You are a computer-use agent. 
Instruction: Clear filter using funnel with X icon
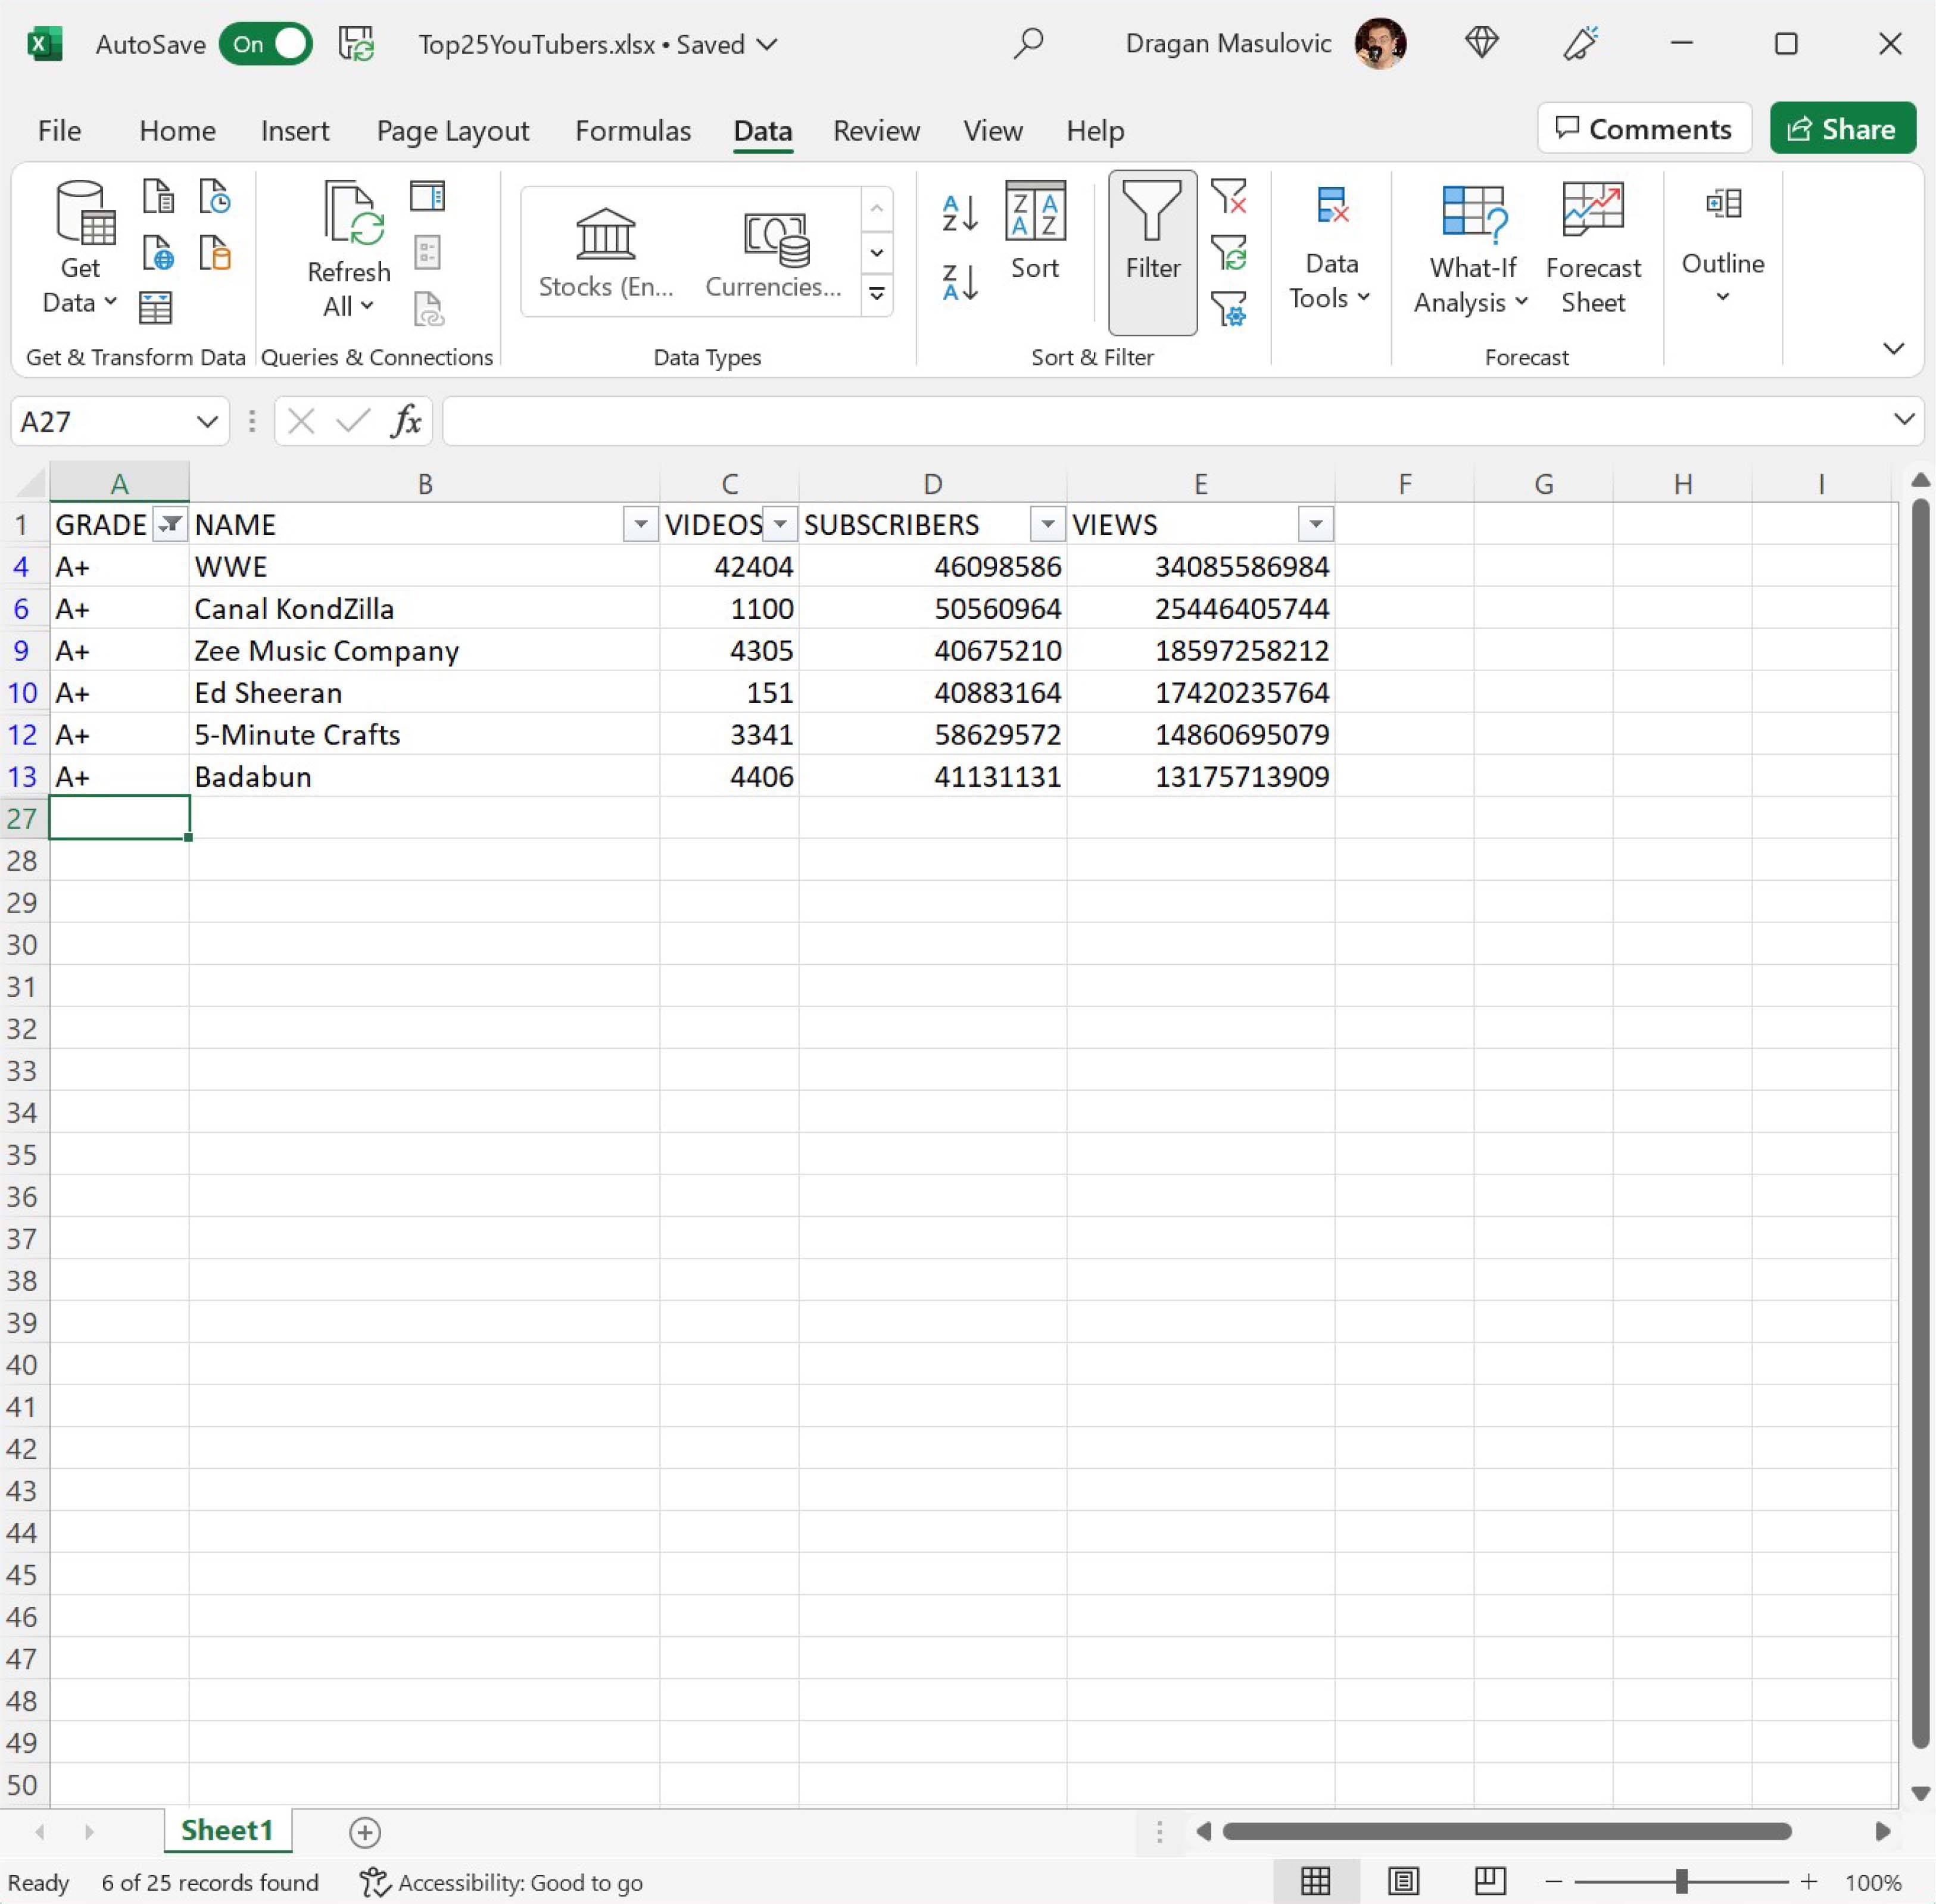(x=1228, y=196)
